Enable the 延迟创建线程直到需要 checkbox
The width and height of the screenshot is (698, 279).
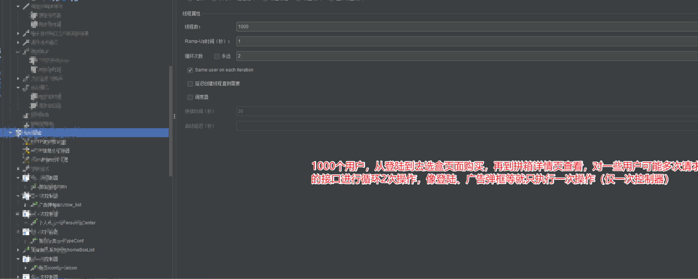[x=190, y=84]
